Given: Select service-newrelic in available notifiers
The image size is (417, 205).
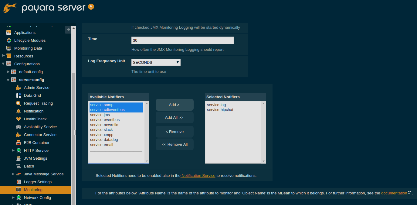Looking at the screenshot, I should pos(116,125).
